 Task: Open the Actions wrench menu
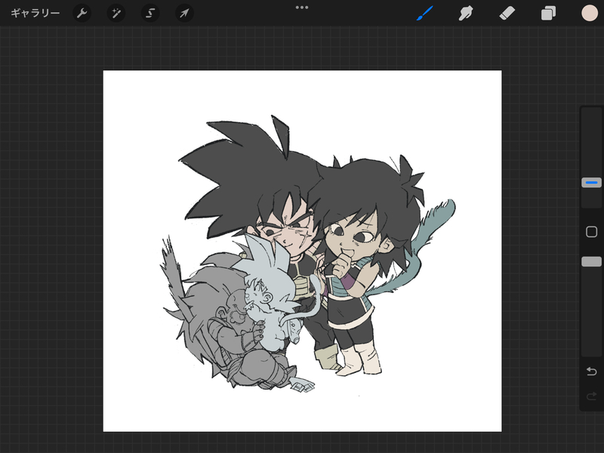(x=82, y=14)
